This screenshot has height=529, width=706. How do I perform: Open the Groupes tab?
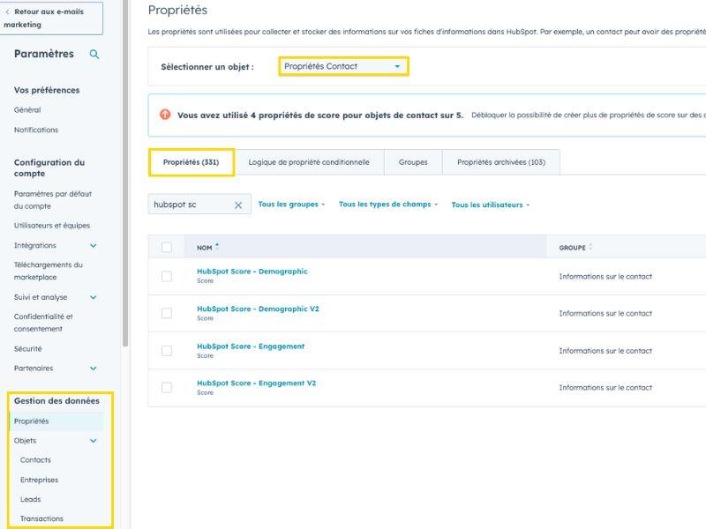pos(413,162)
